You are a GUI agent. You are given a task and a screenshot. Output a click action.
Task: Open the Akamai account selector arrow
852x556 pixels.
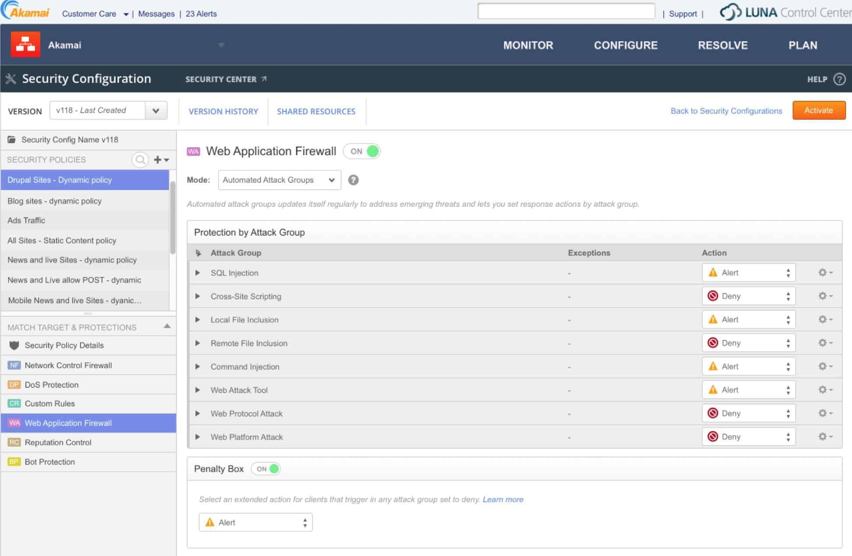click(221, 45)
